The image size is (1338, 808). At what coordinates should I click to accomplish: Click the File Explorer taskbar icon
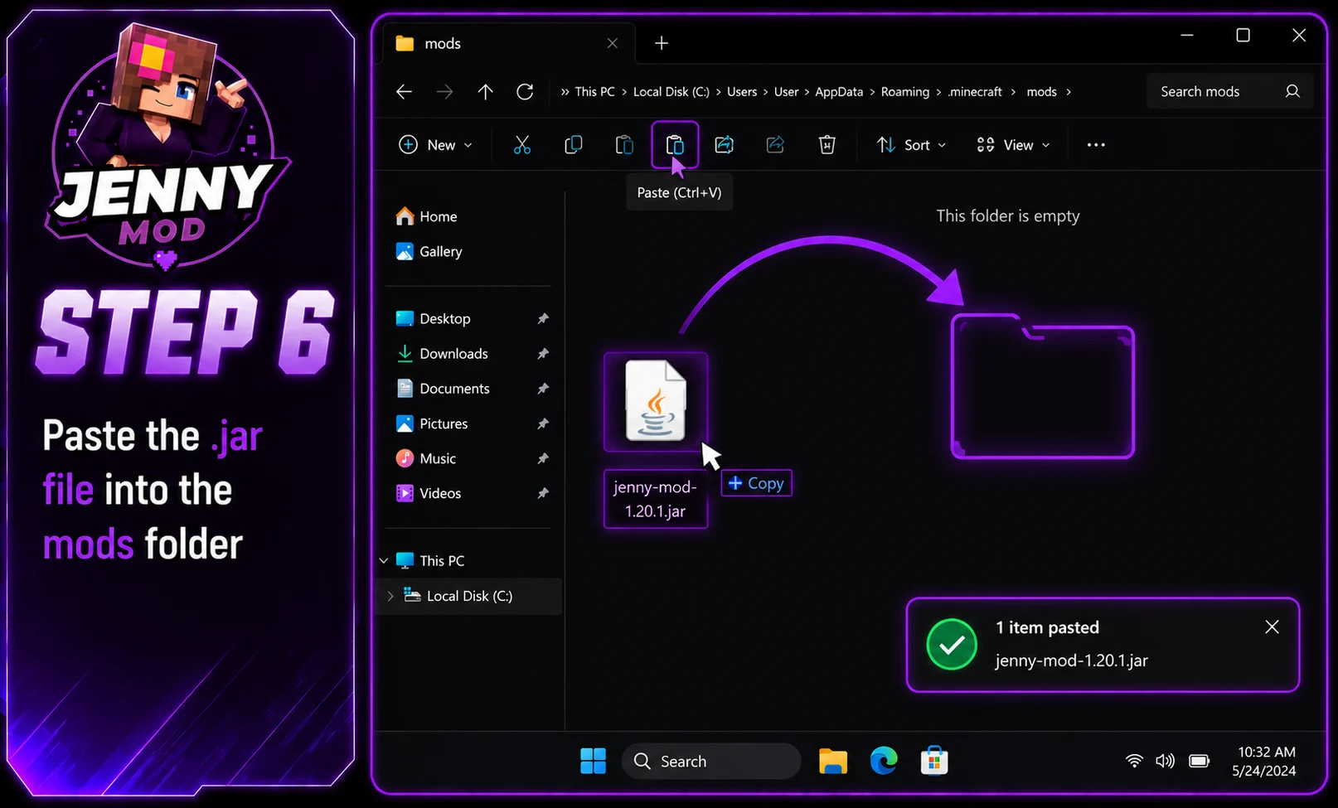[x=833, y=761]
